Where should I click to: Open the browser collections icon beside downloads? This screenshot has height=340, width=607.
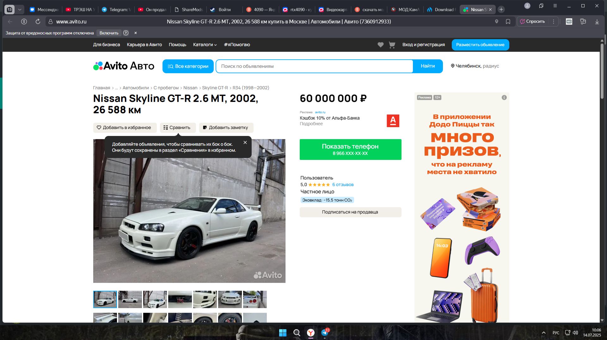point(583,21)
